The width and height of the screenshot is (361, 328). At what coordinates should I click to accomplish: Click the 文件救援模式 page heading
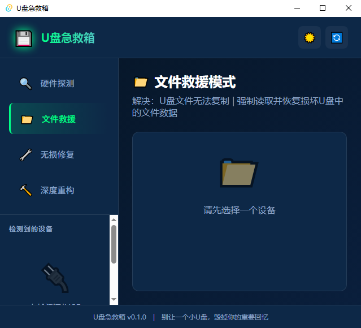[195, 82]
